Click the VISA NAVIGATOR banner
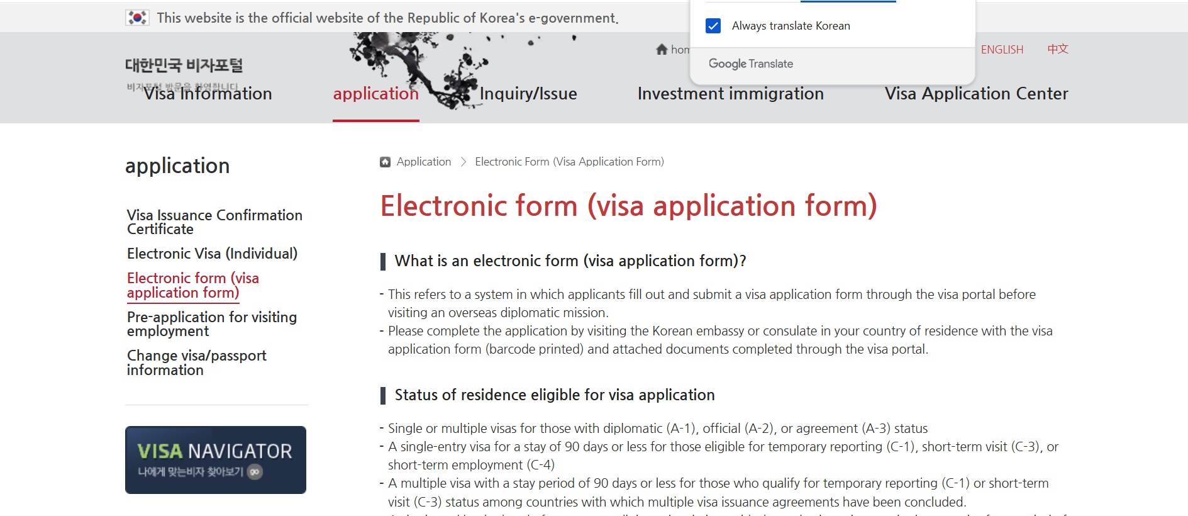 tap(216, 460)
